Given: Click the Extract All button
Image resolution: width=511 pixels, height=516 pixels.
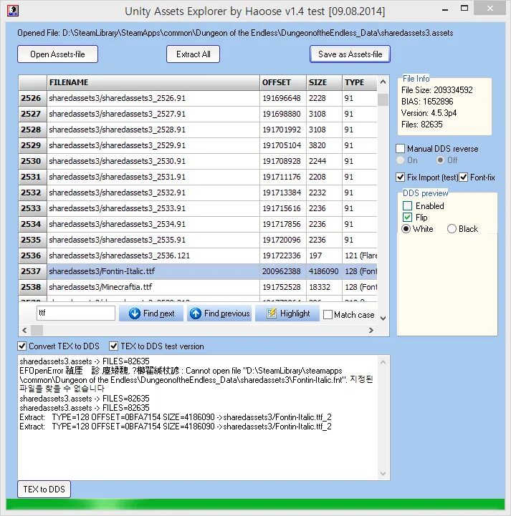Looking at the screenshot, I should (193, 54).
